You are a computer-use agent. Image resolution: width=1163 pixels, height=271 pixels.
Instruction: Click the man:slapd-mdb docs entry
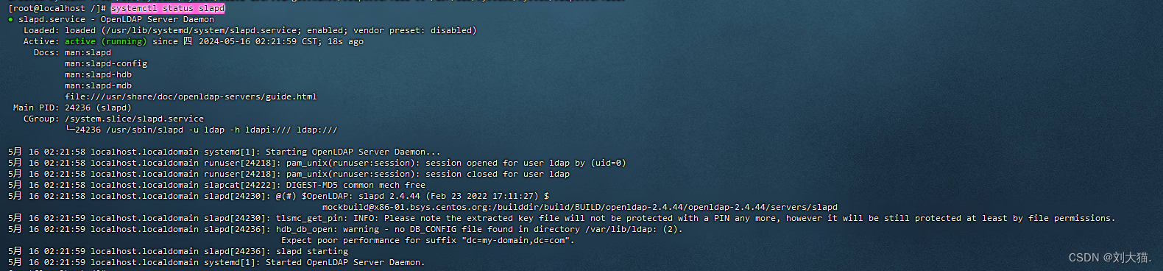tap(98, 85)
